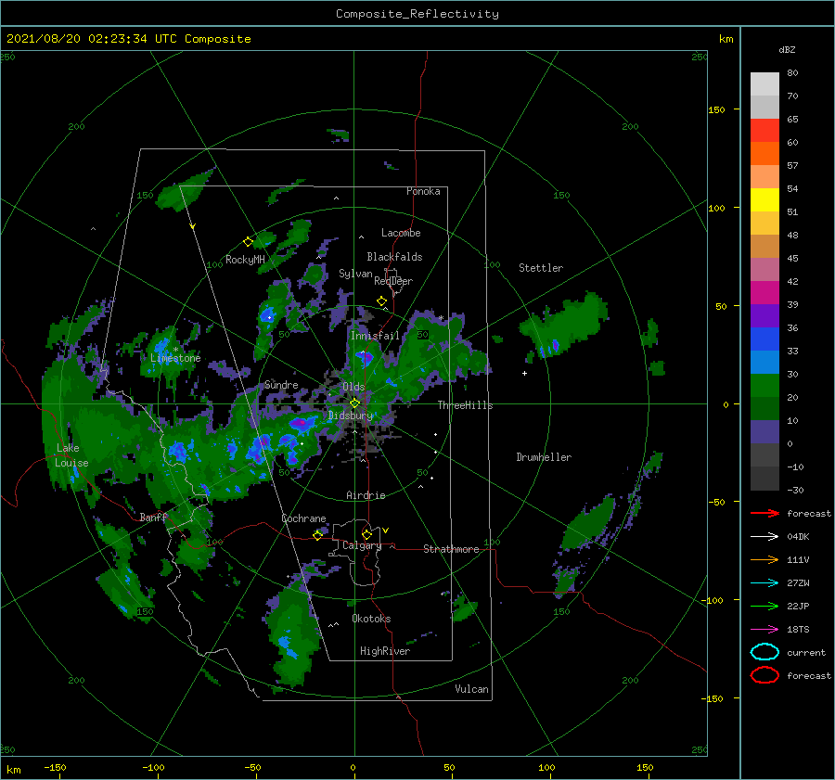
Task: Click the intense magenta cell west of Didsbury
Action: [x=300, y=424]
